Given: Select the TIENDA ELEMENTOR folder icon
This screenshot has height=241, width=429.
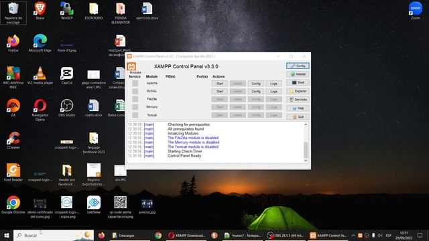Looking at the screenshot, I should 121,13.
